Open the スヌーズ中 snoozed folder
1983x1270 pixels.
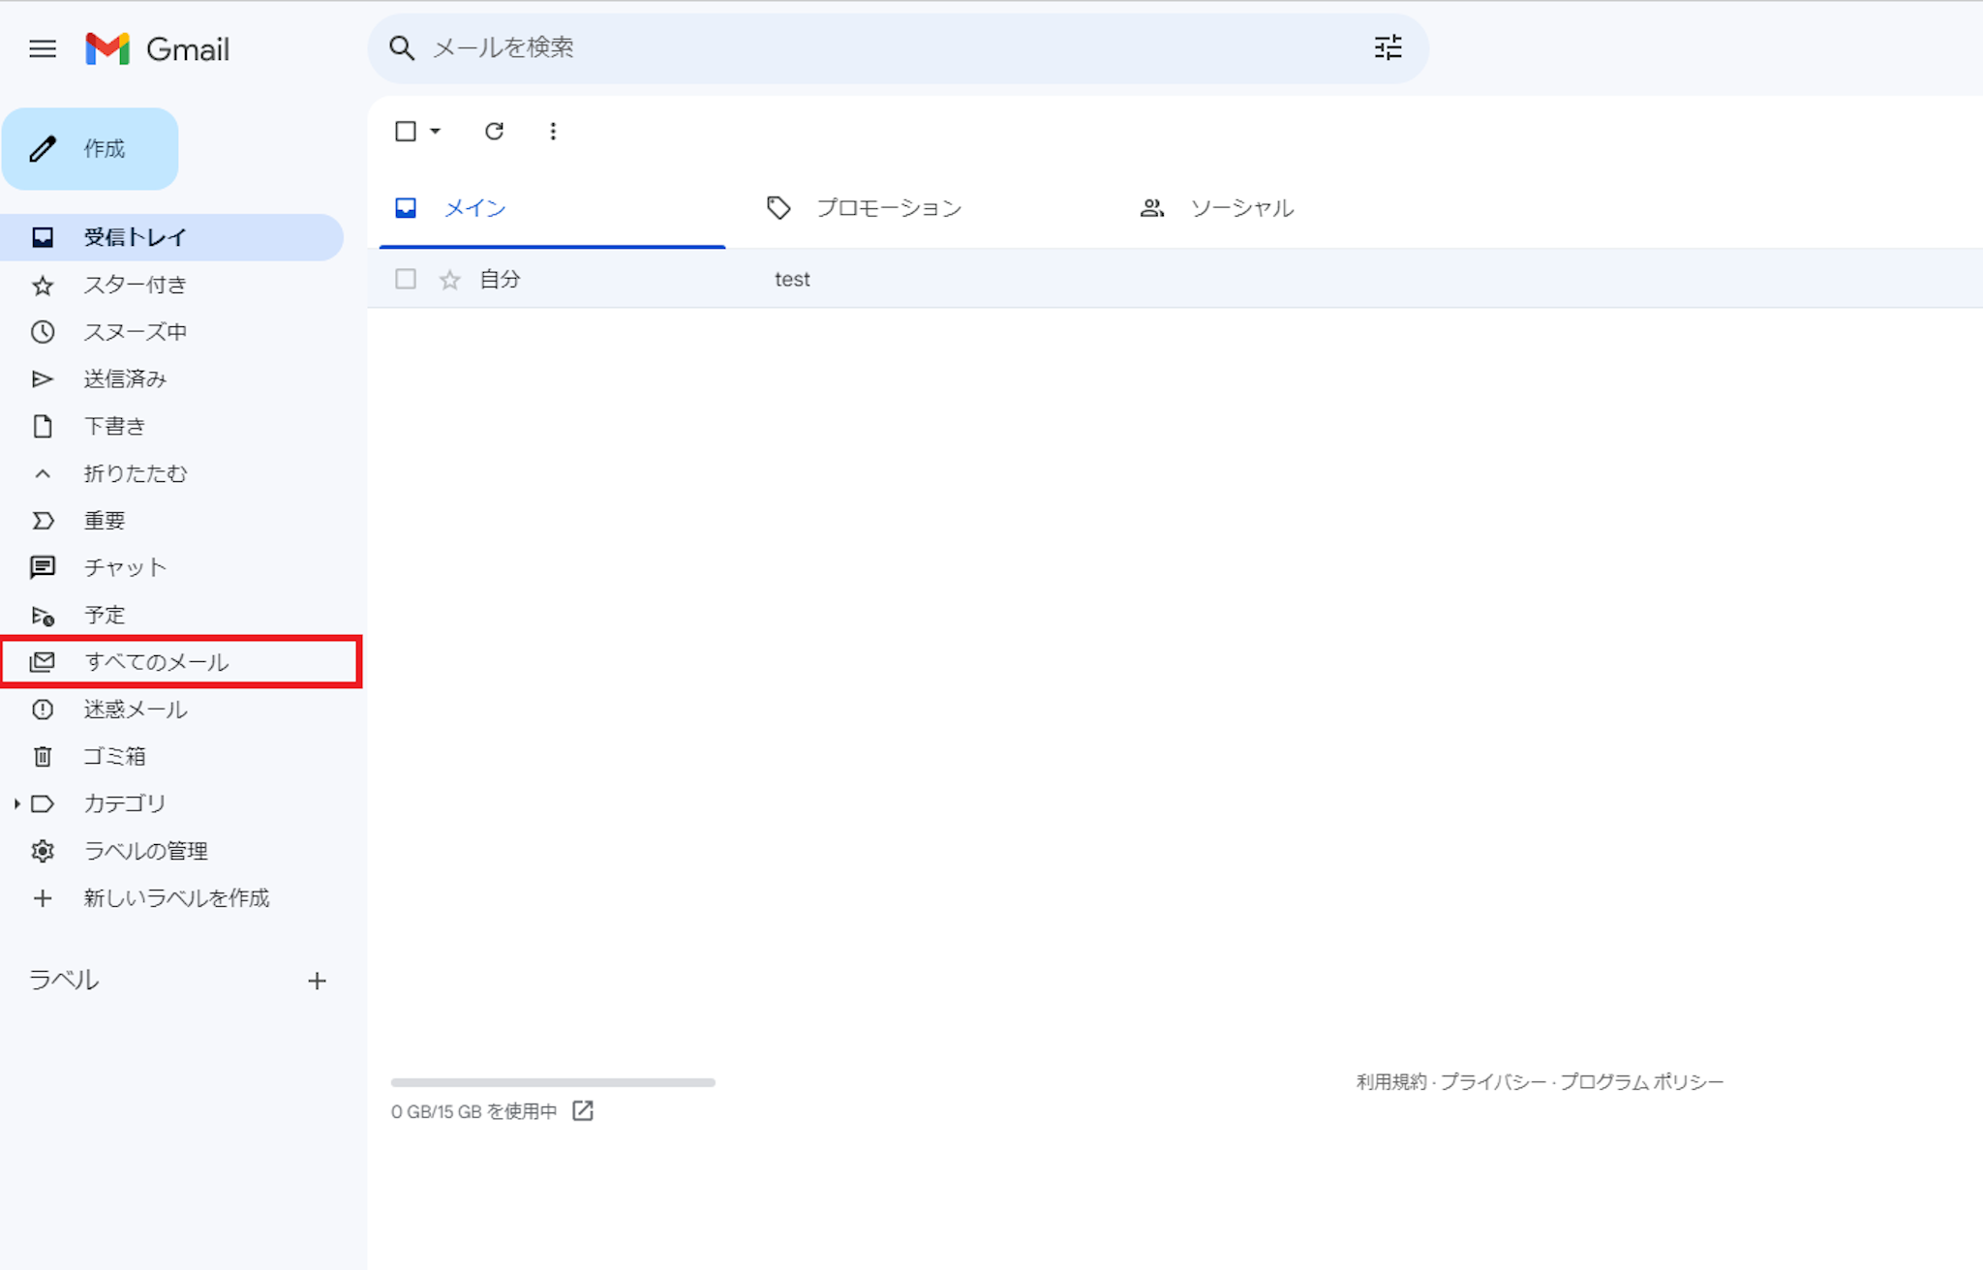tap(135, 332)
